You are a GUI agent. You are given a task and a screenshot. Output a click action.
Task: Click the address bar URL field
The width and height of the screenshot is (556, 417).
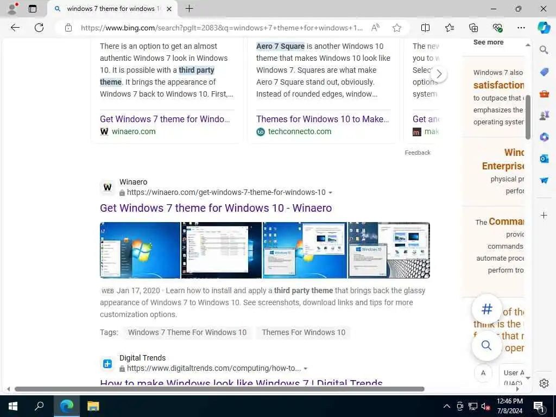pos(222,28)
